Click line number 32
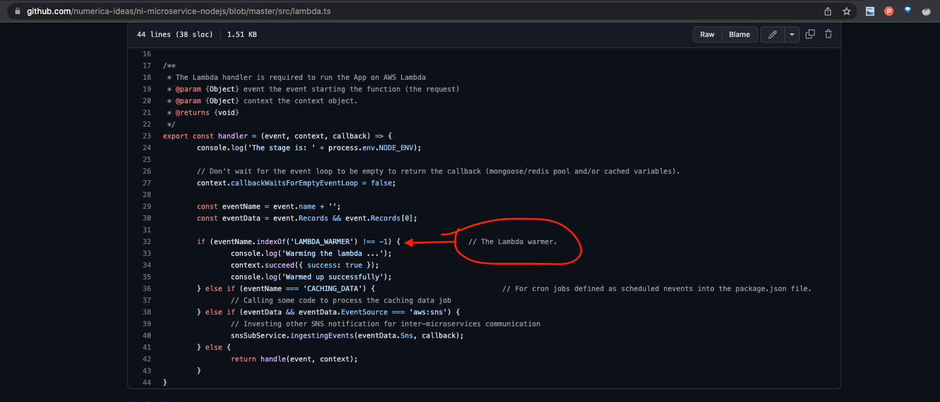This screenshot has height=402, width=940. tap(147, 242)
